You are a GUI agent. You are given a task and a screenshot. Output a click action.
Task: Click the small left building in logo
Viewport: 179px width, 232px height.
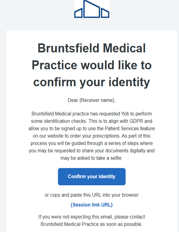pos(78,13)
